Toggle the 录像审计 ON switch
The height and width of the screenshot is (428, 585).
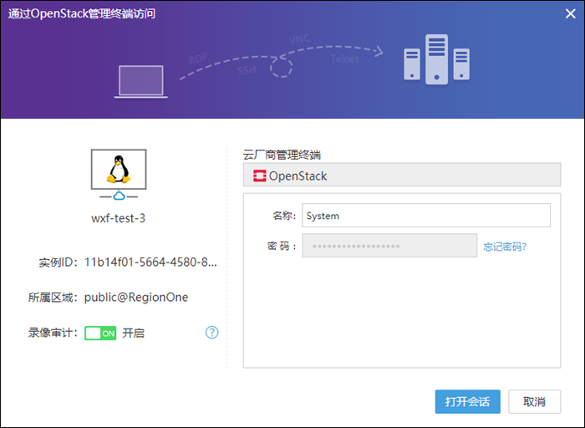pyautogui.click(x=100, y=333)
